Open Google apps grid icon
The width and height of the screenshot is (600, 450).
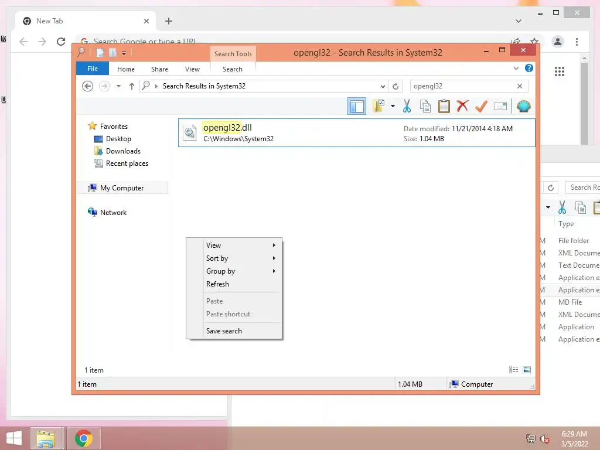(x=560, y=71)
